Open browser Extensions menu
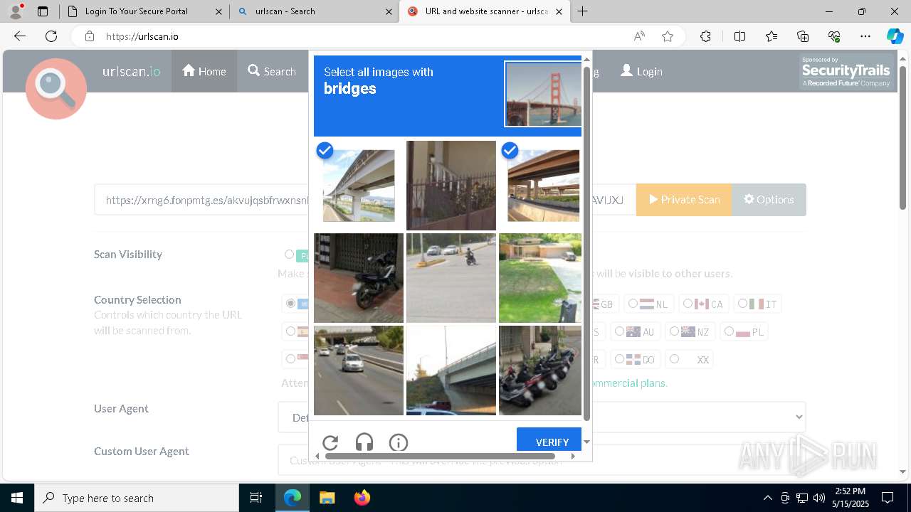 pos(705,36)
